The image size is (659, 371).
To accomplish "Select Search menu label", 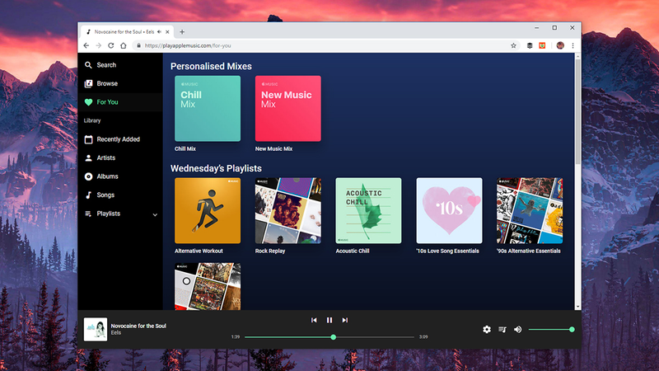I will (106, 65).
